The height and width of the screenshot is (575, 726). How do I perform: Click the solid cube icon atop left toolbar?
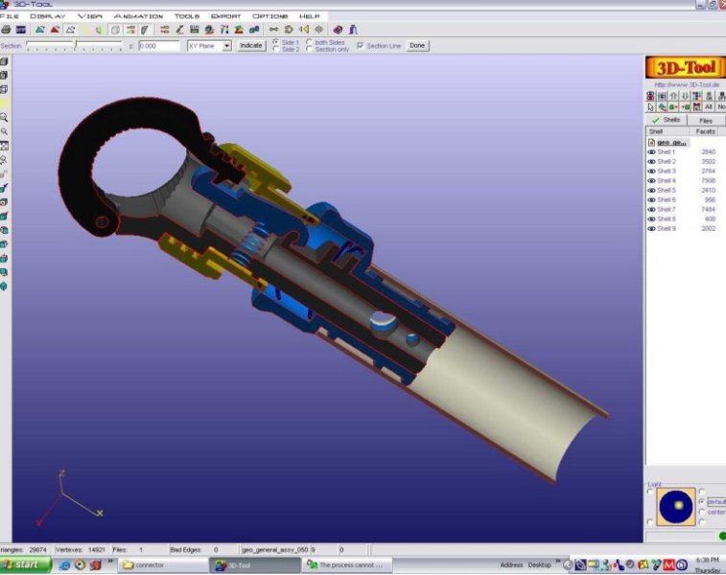(x=5, y=61)
